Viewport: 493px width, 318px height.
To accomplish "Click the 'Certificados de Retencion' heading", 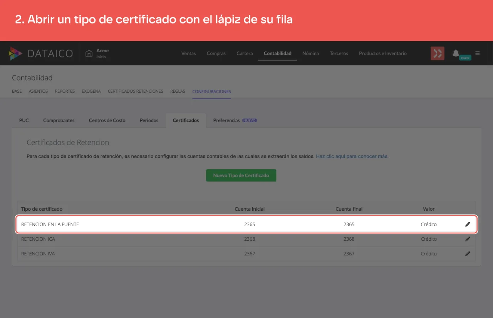I will point(68,142).
